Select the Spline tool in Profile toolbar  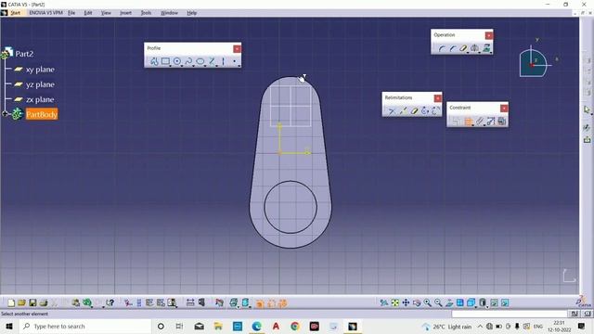click(188, 61)
